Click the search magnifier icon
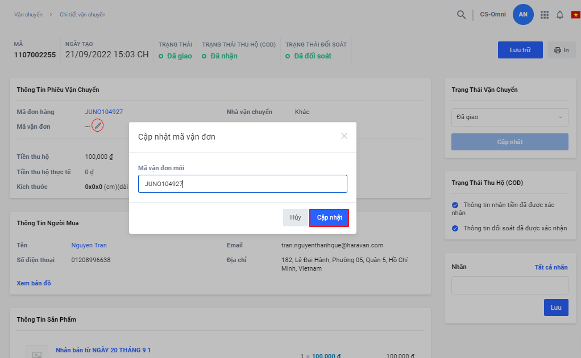Image resolution: width=581 pixels, height=358 pixels. [x=461, y=15]
